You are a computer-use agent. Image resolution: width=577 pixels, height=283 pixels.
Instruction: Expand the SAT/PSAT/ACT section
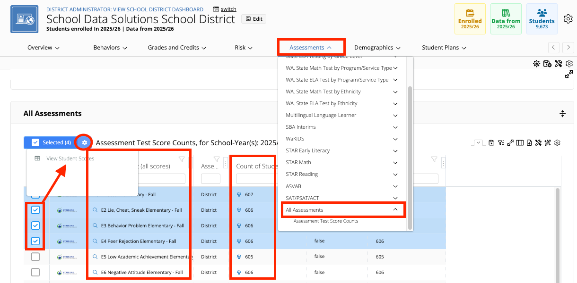pos(395,198)
